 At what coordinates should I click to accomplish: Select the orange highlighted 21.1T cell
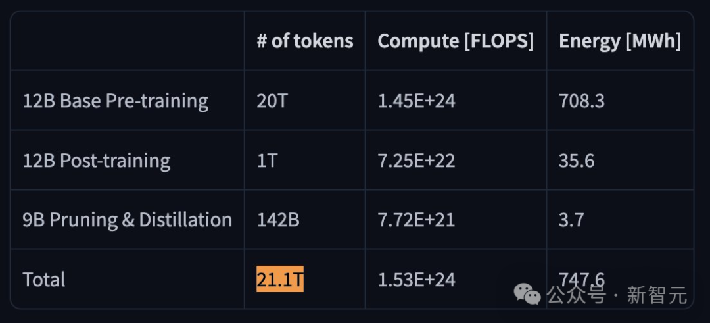pyautogui.click(x=280, y=280)
